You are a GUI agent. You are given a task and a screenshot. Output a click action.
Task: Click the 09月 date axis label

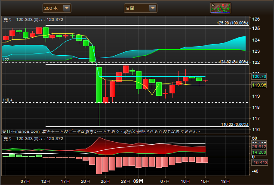click(x=138, y=181)
